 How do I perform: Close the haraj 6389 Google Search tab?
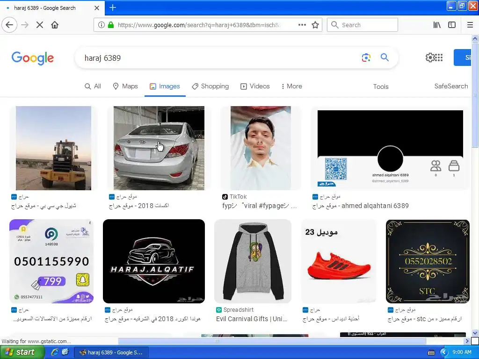pos(97,8)
